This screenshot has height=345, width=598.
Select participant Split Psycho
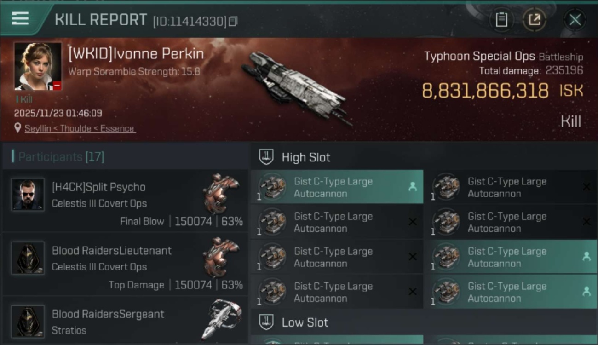click(98, 187)
